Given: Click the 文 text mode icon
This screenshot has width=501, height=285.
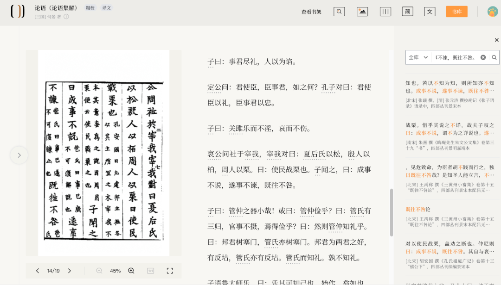Looking at the screenshot, I should pyautogui.click(x=430, y=11).
